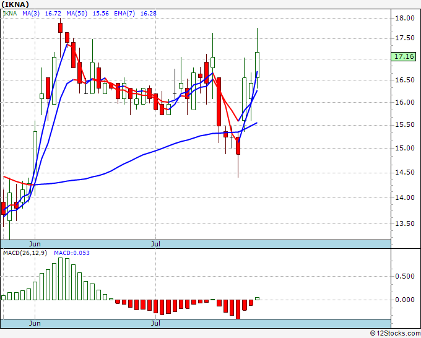
Task: Click the 18.00 price axis label
Action: (x=405, y=18)
